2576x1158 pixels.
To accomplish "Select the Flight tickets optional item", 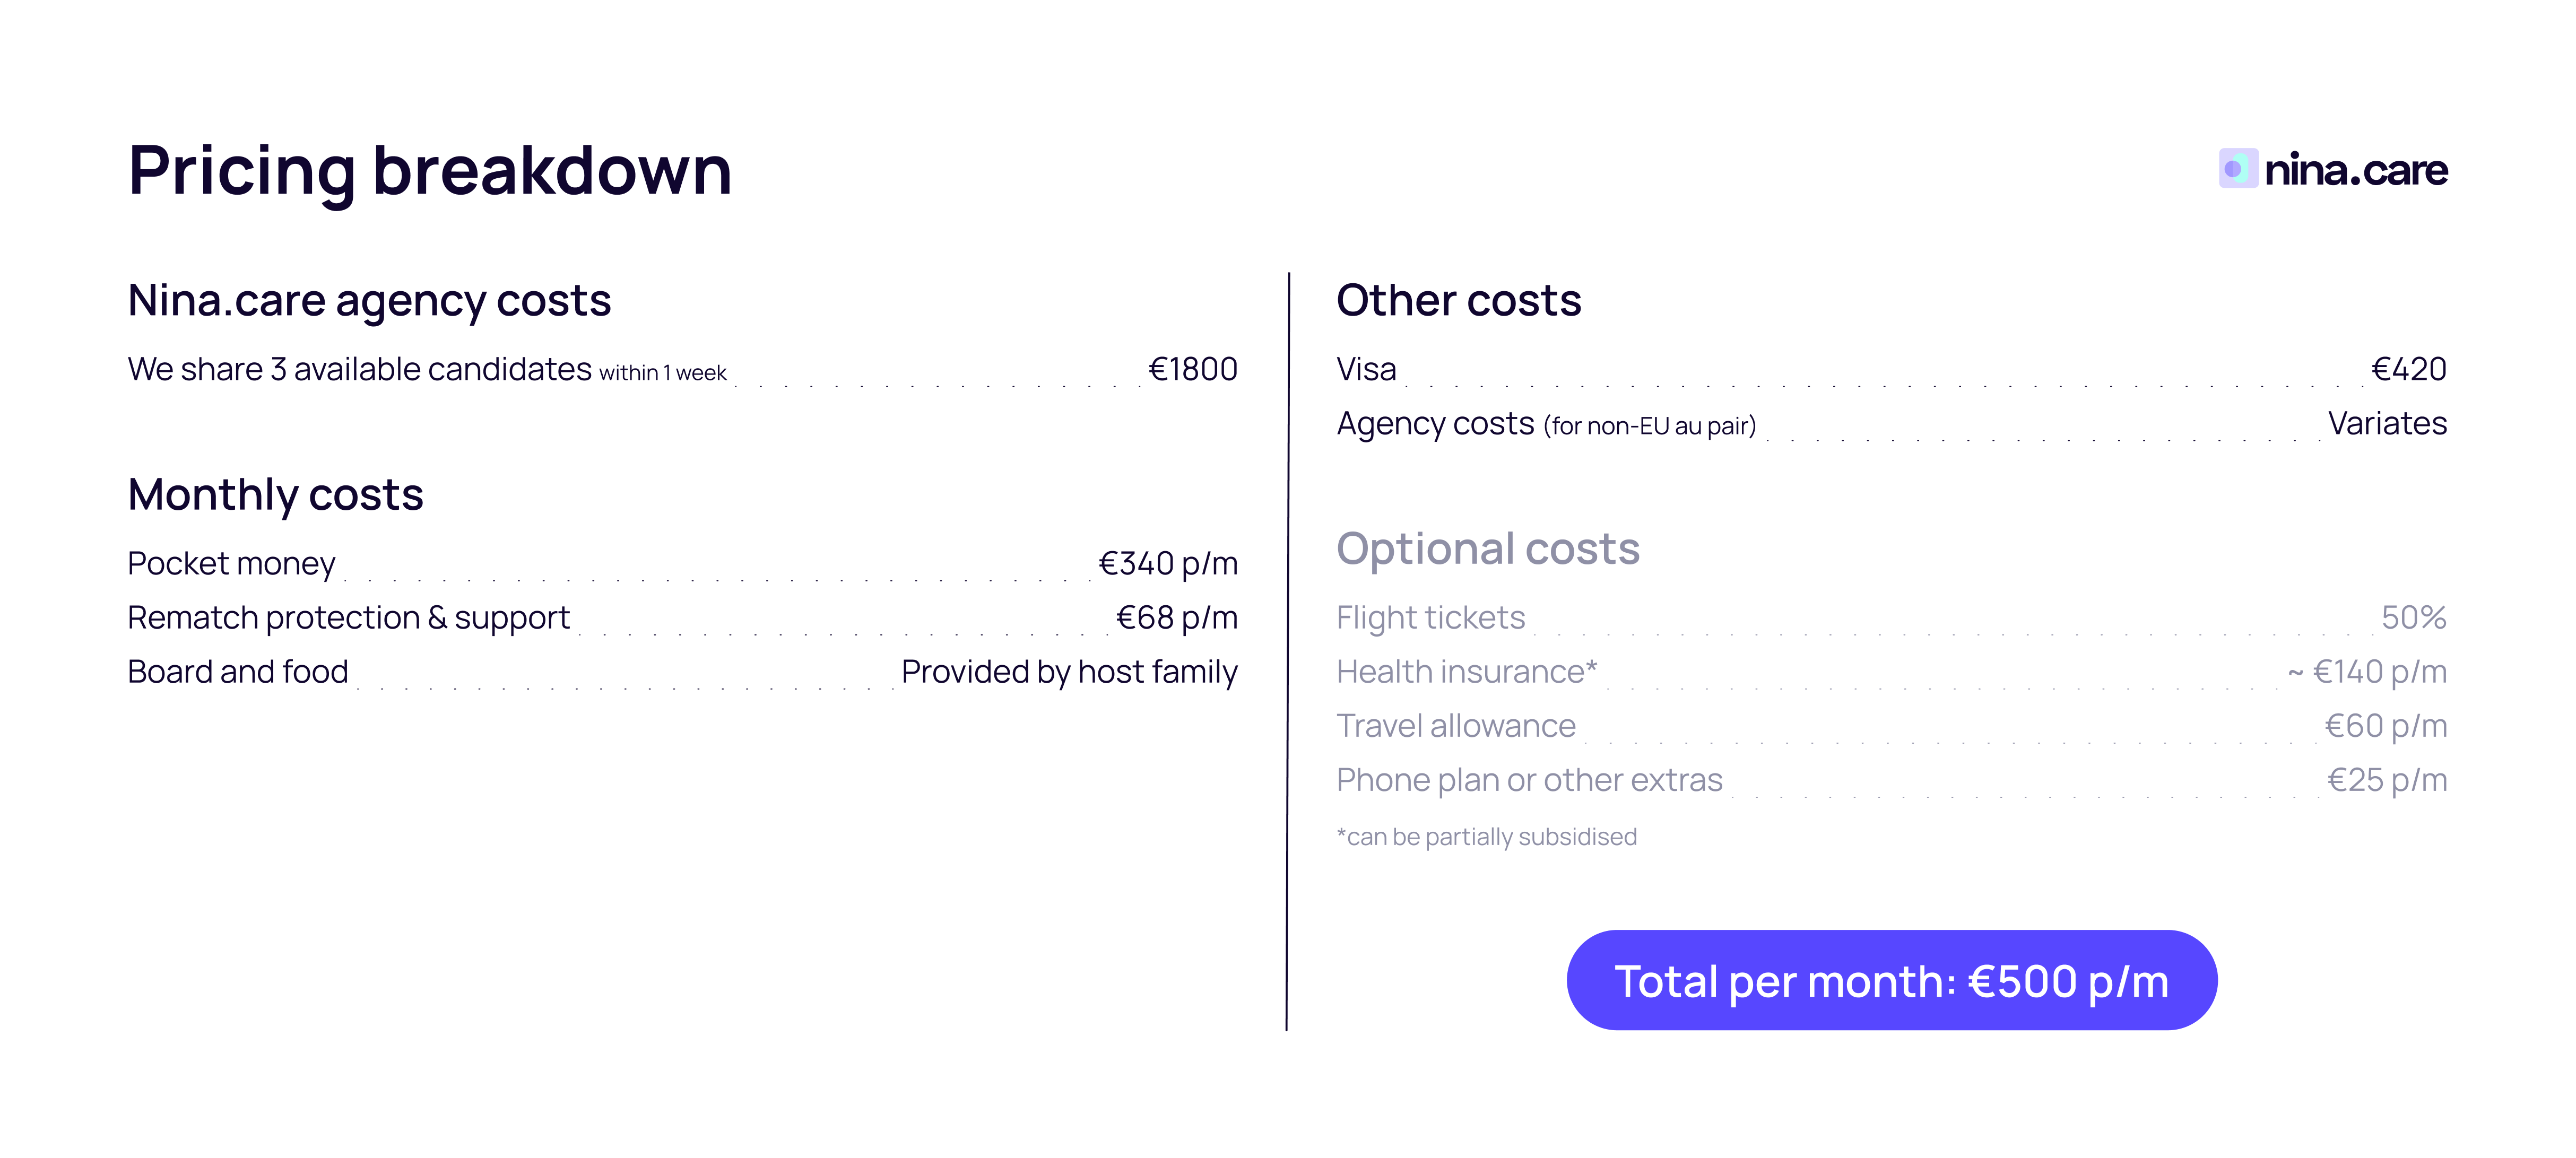I will (1430, 617).
